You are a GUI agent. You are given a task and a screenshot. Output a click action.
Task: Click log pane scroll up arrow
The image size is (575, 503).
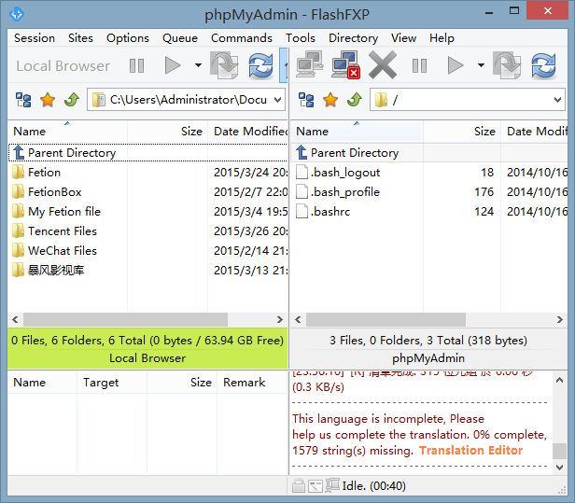tap(560, 380)
